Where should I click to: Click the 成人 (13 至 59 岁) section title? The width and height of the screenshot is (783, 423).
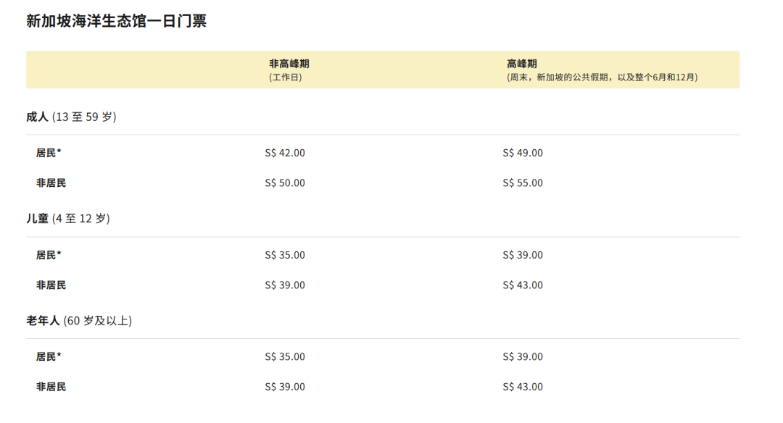coord(71,117)
